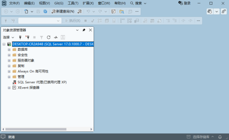Click the filter funnel icon in Object Explorer

[x=42, y=38]
